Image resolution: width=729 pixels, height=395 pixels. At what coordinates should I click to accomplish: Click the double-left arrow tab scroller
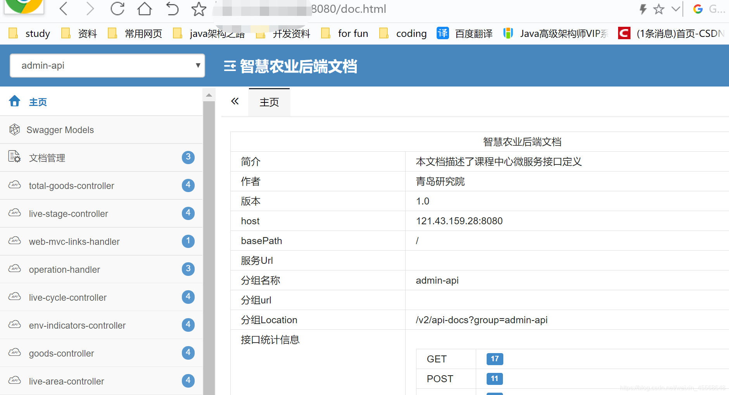[235, 101]
